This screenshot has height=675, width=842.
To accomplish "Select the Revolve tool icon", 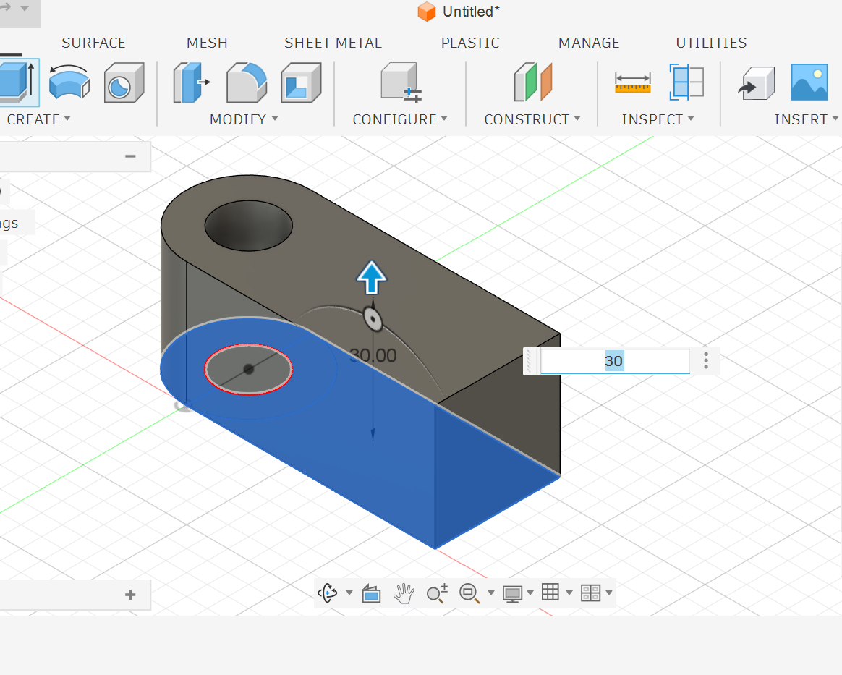I will click(69, 82).
